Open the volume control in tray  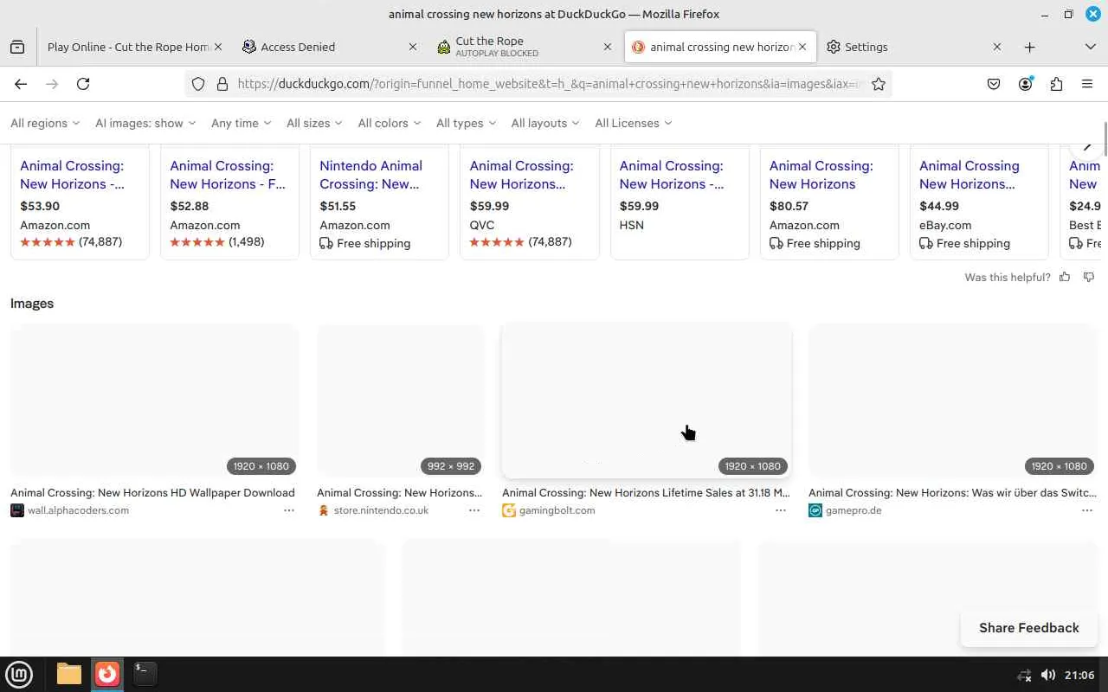click(1047, 675)
